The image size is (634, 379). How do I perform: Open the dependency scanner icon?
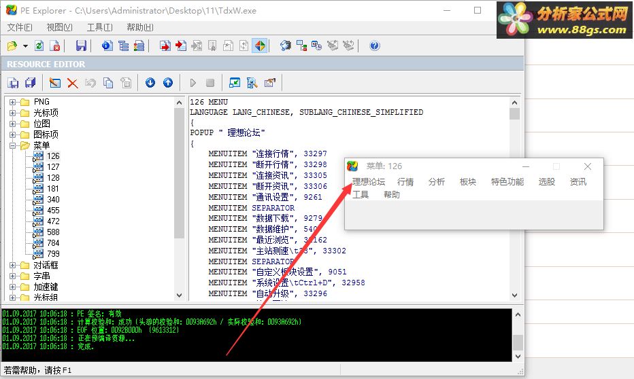[301, 46]
